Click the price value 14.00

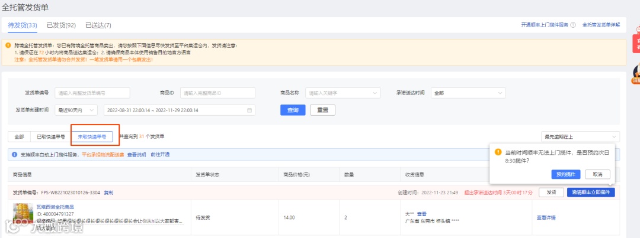pyautogui.click(x=289, y=218)
